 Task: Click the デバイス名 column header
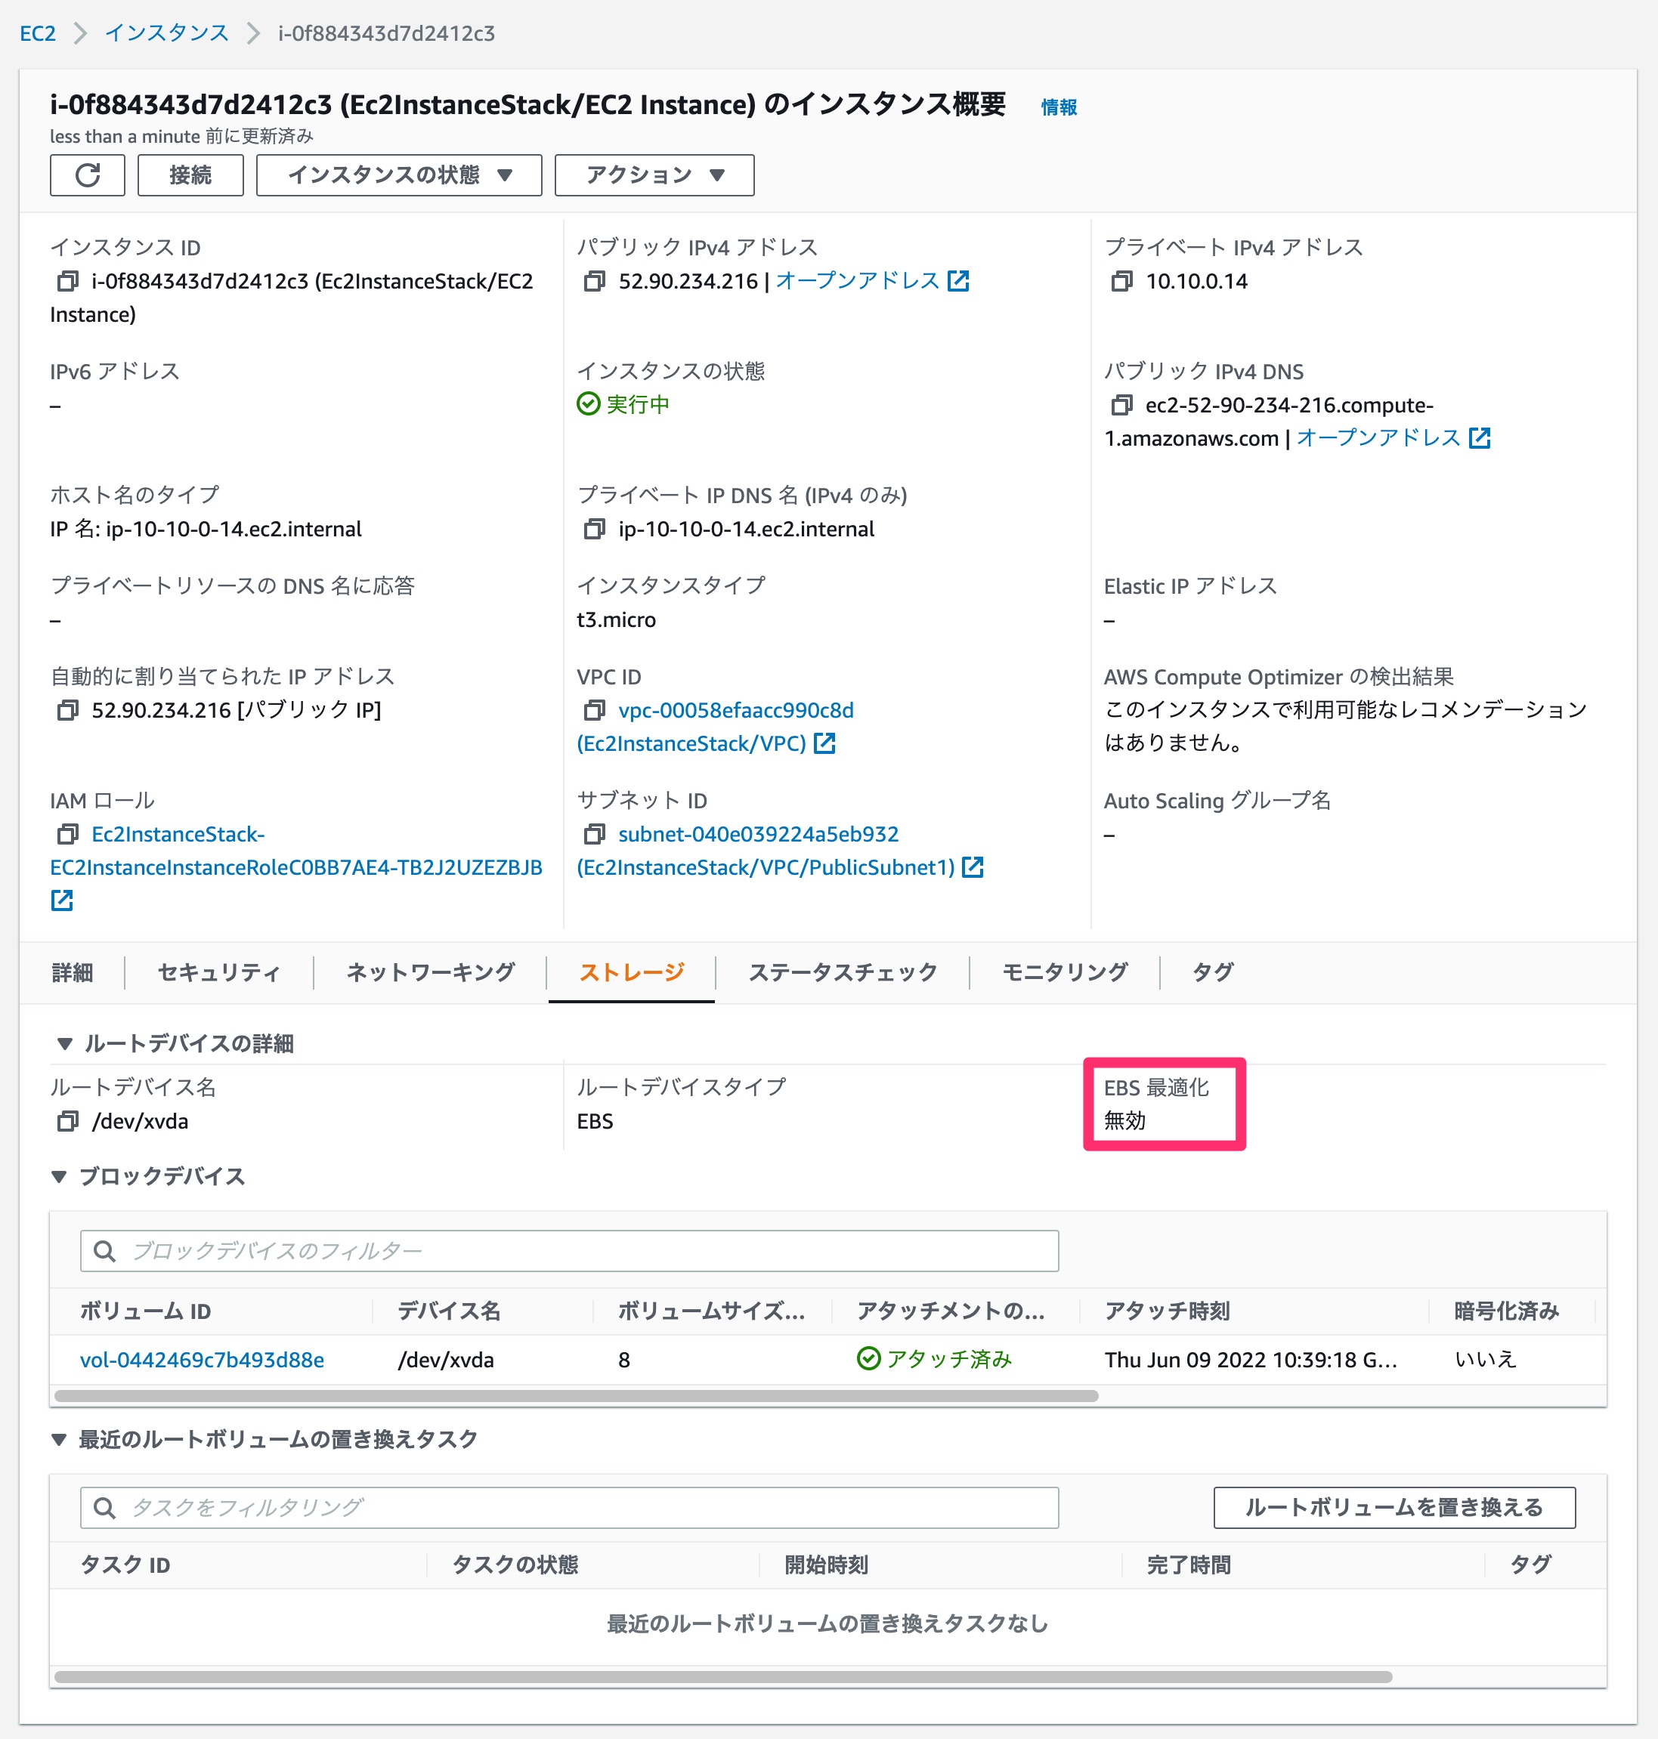449,1311
